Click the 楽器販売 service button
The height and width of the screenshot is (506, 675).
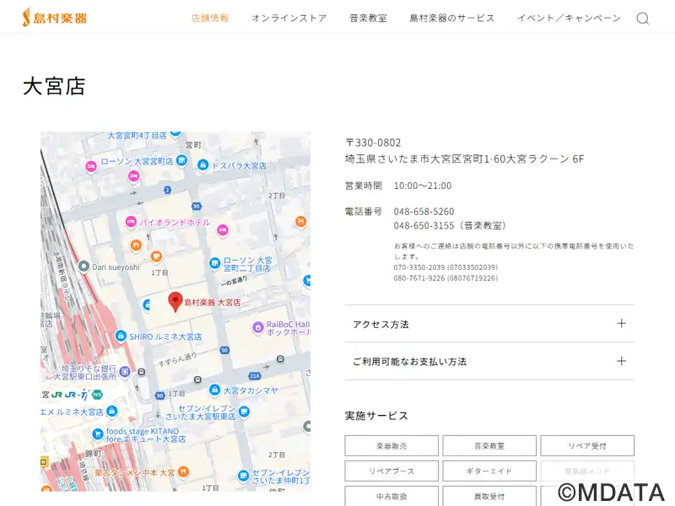pos(391,446)
